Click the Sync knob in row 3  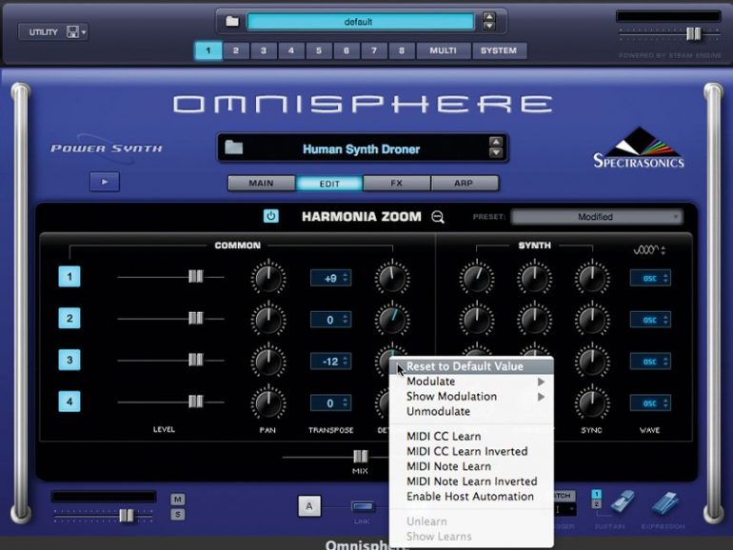[x=592, y=362]
